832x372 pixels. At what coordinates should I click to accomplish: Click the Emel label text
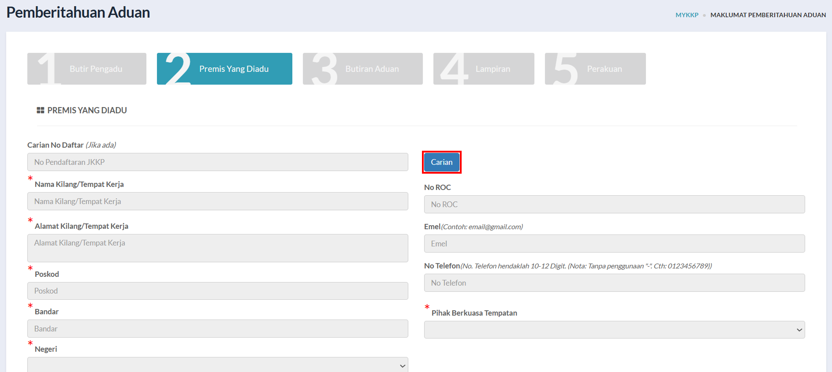[432, 227]
